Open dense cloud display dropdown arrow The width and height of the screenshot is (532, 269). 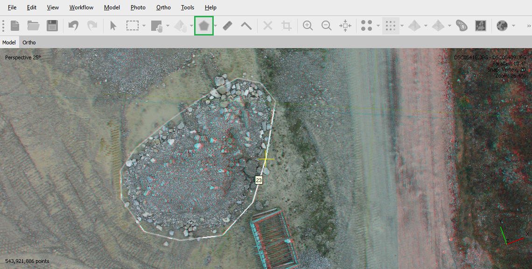pos(402,26)
